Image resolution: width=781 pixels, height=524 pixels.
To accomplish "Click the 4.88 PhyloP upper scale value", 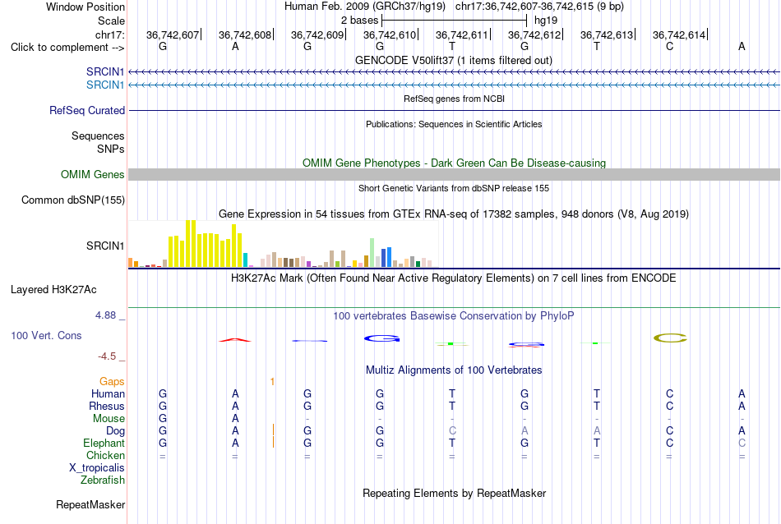I will coord(105,315).
